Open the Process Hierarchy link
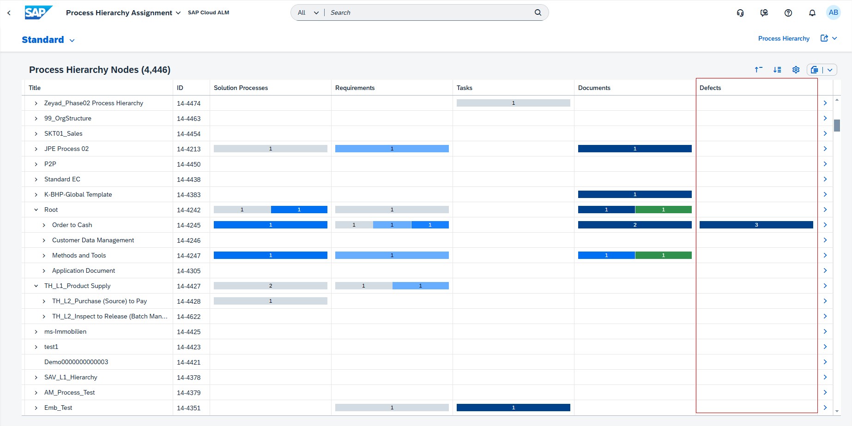Image resolution: width=852 pixels, height=426 pixels. (784, 39)
